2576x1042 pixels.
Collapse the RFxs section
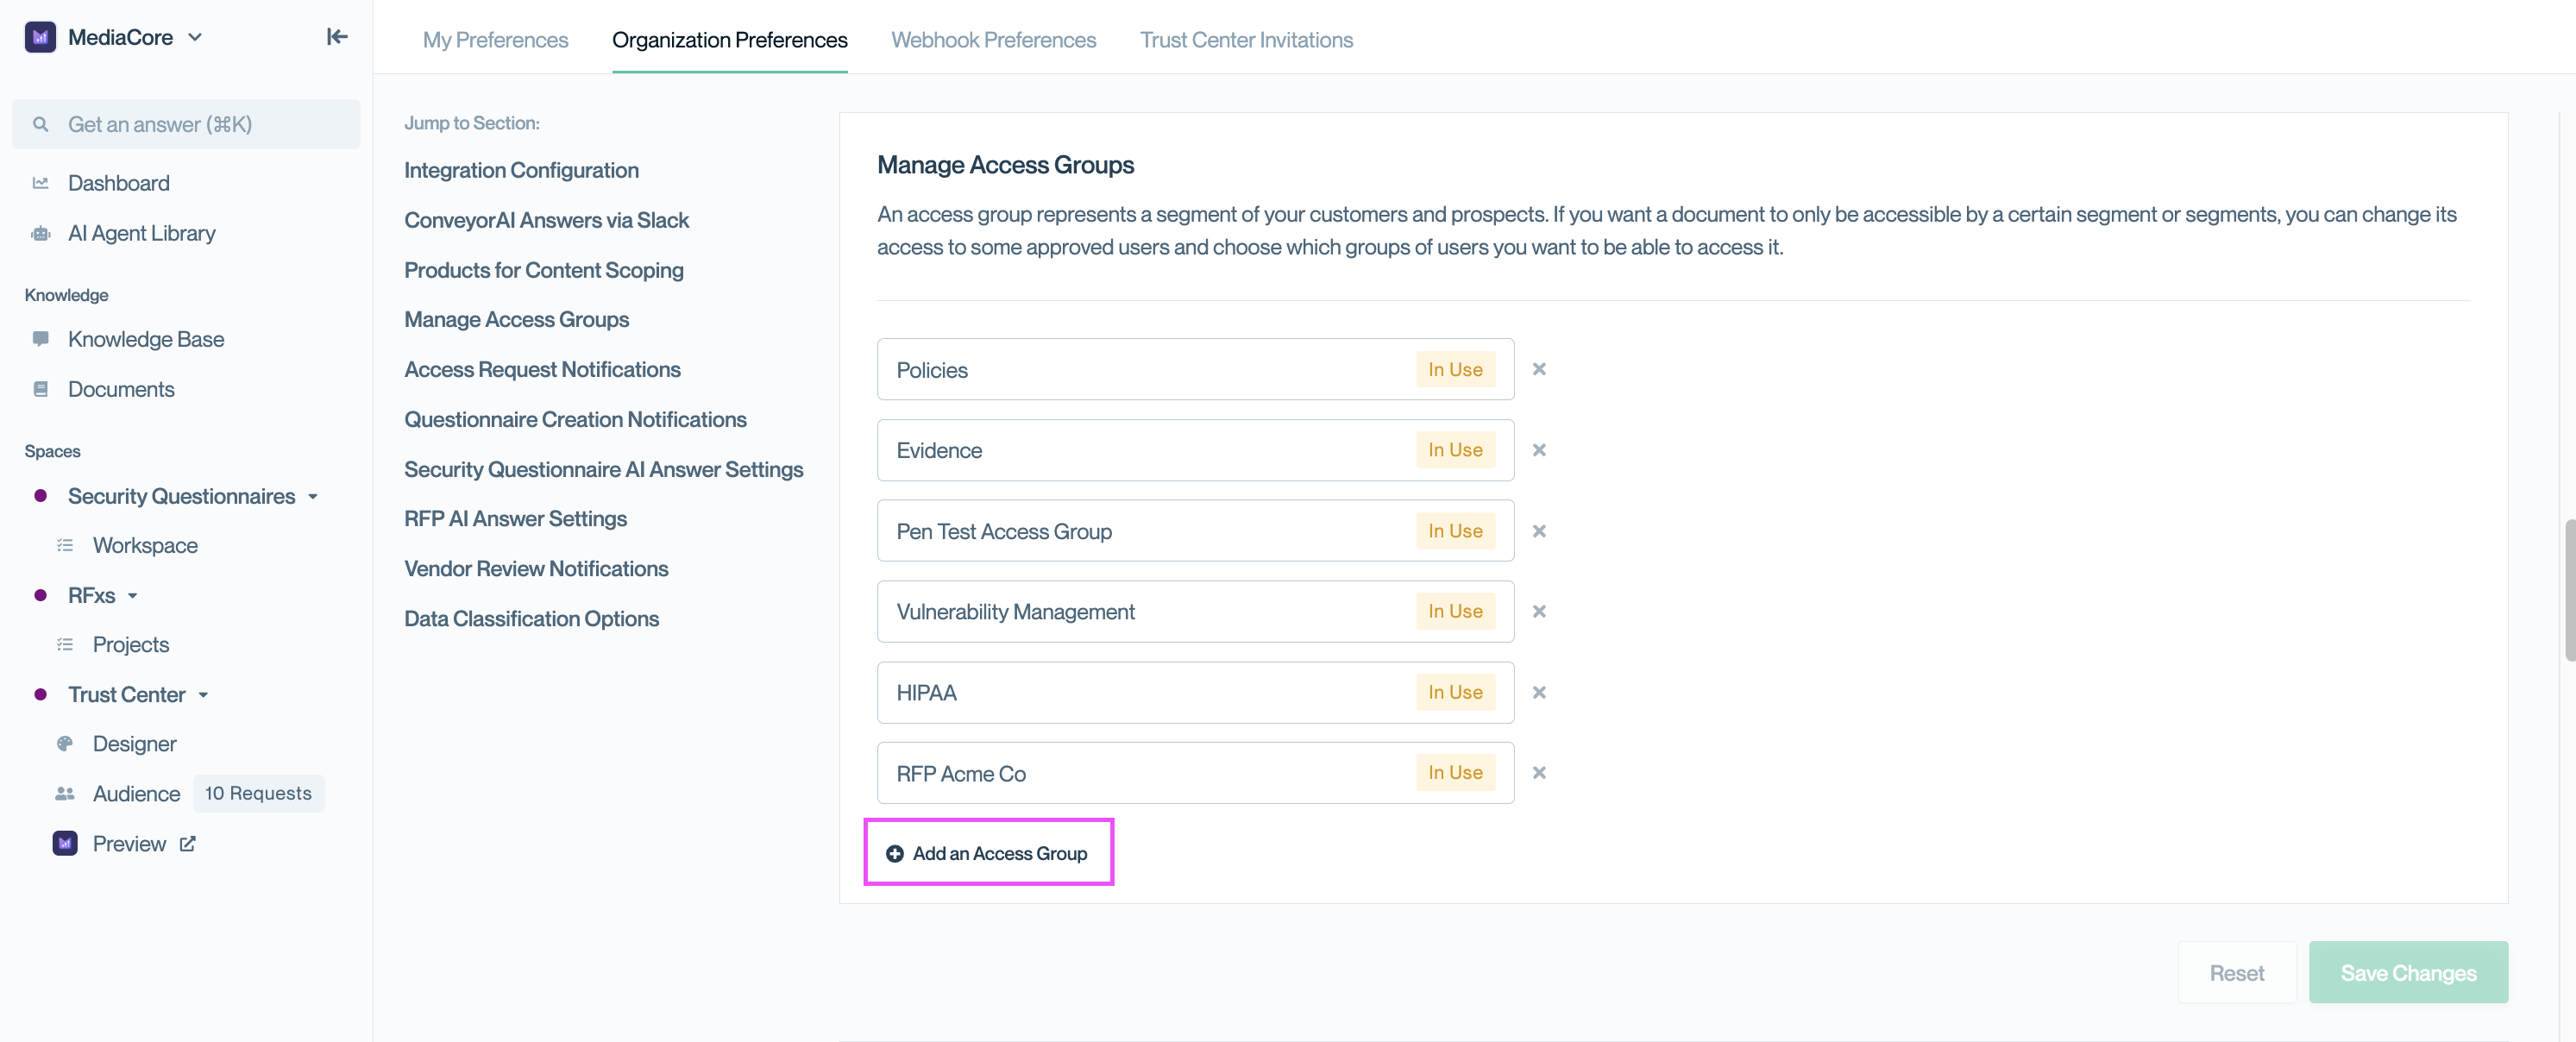(132, 595)
